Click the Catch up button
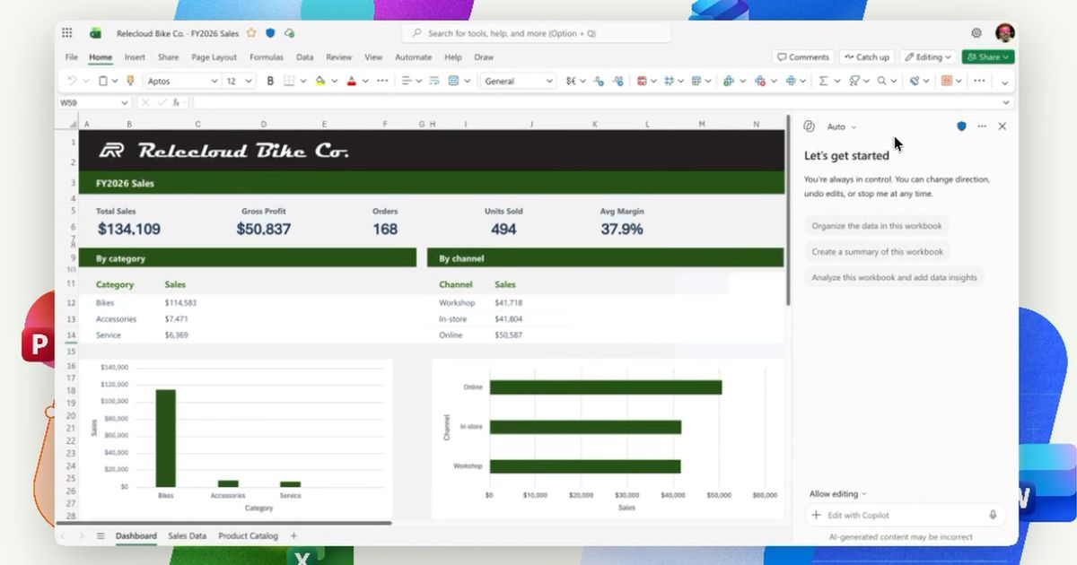Viewport: 1077px width, 565px height. [x=866, y=56]
